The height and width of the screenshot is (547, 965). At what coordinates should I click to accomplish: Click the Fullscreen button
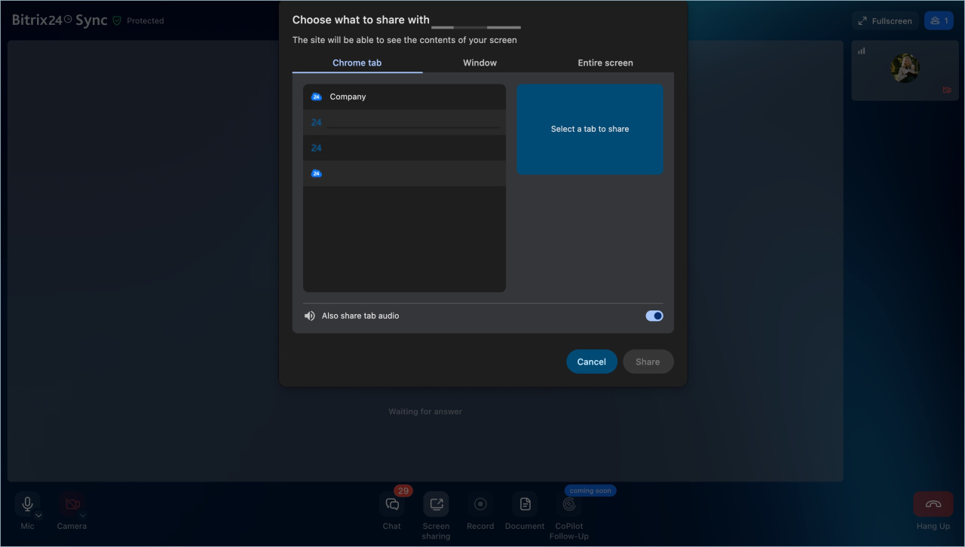pyautogui.click(x=884, y=21)
